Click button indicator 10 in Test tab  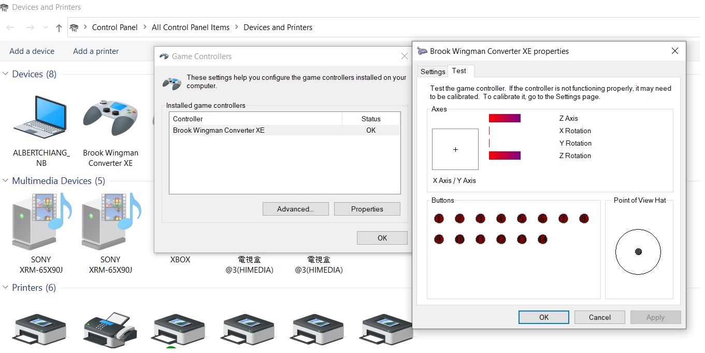(460, 239)
